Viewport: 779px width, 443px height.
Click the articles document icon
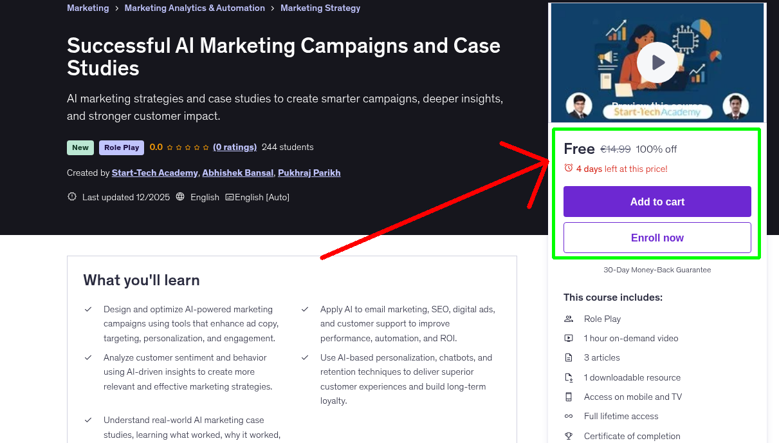tap(569, 357)
